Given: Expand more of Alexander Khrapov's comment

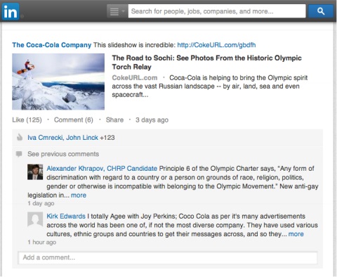Looking at the screenshot, I should [79, 195].
